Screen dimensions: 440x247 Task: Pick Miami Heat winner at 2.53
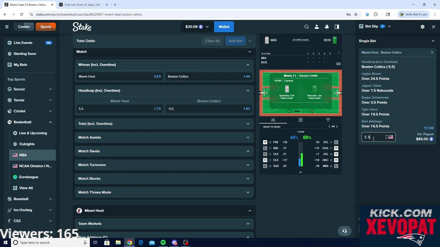120,77
